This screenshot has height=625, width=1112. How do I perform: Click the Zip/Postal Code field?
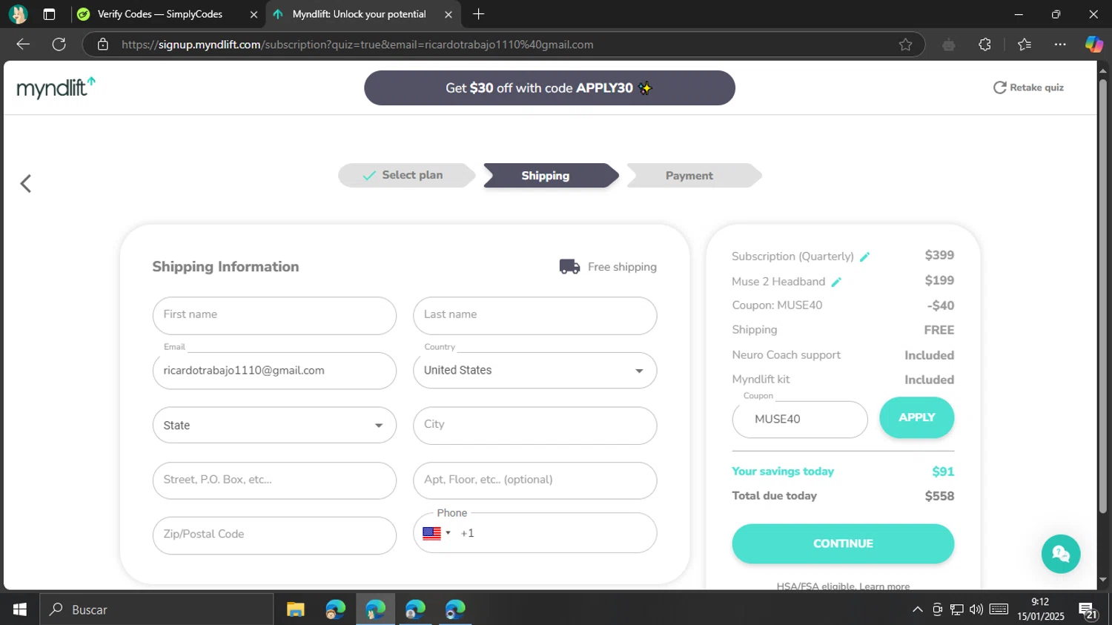point(274,535)
